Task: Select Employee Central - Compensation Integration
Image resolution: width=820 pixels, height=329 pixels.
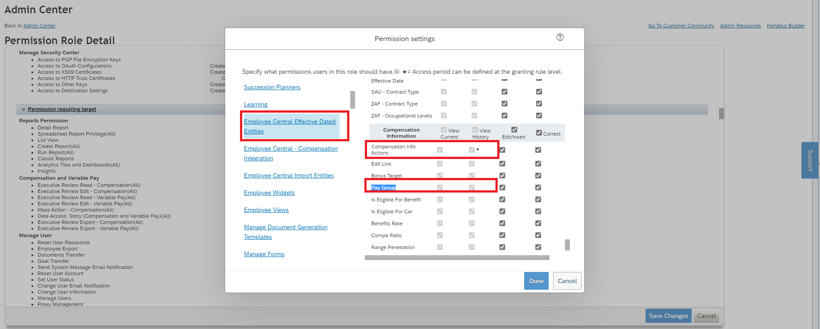Action: point(290,153)
